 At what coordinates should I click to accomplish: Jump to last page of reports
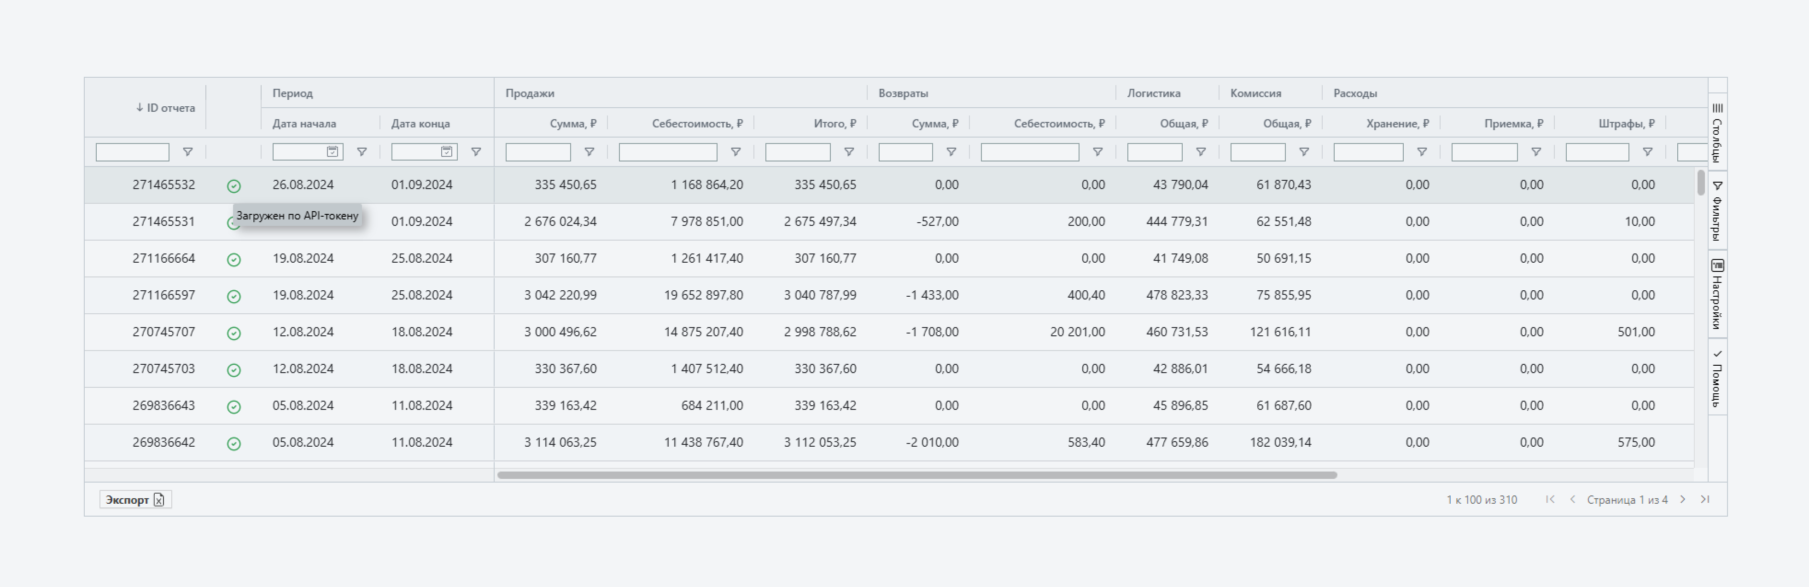[x=1705, y=500]
